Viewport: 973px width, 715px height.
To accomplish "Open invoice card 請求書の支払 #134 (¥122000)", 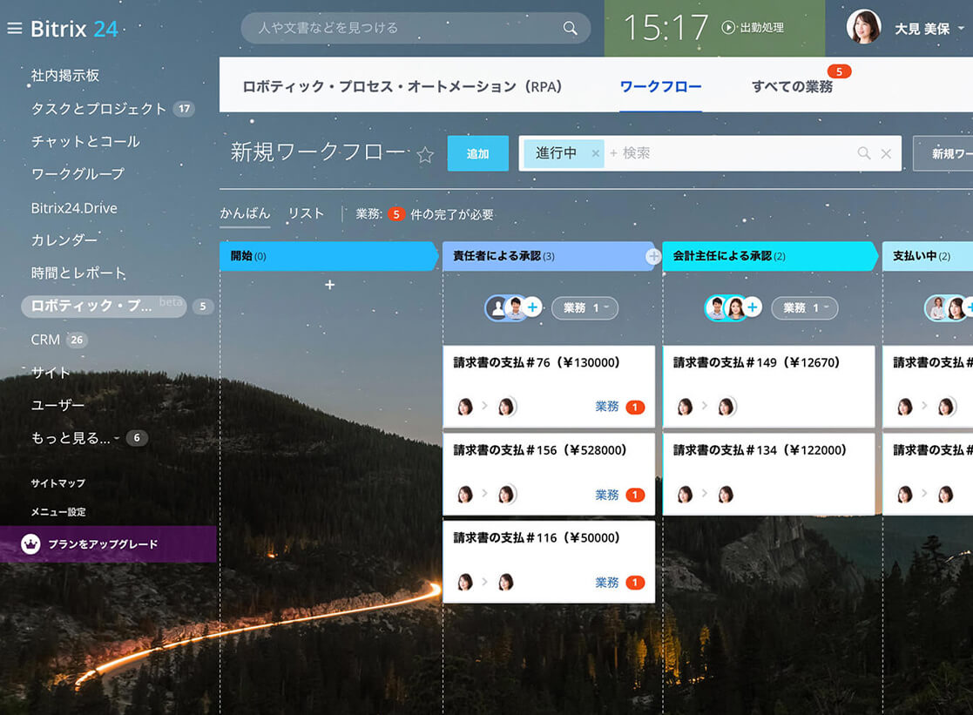I will point(768,474).
